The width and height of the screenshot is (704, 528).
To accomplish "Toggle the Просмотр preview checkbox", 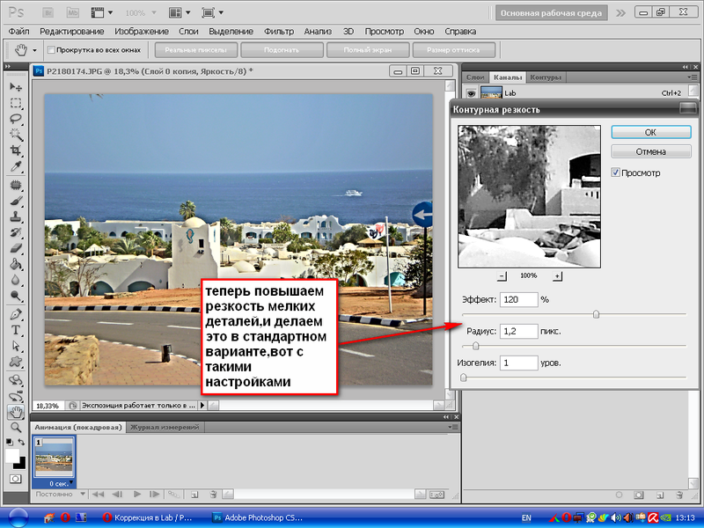I will click(x=616, y=173).
